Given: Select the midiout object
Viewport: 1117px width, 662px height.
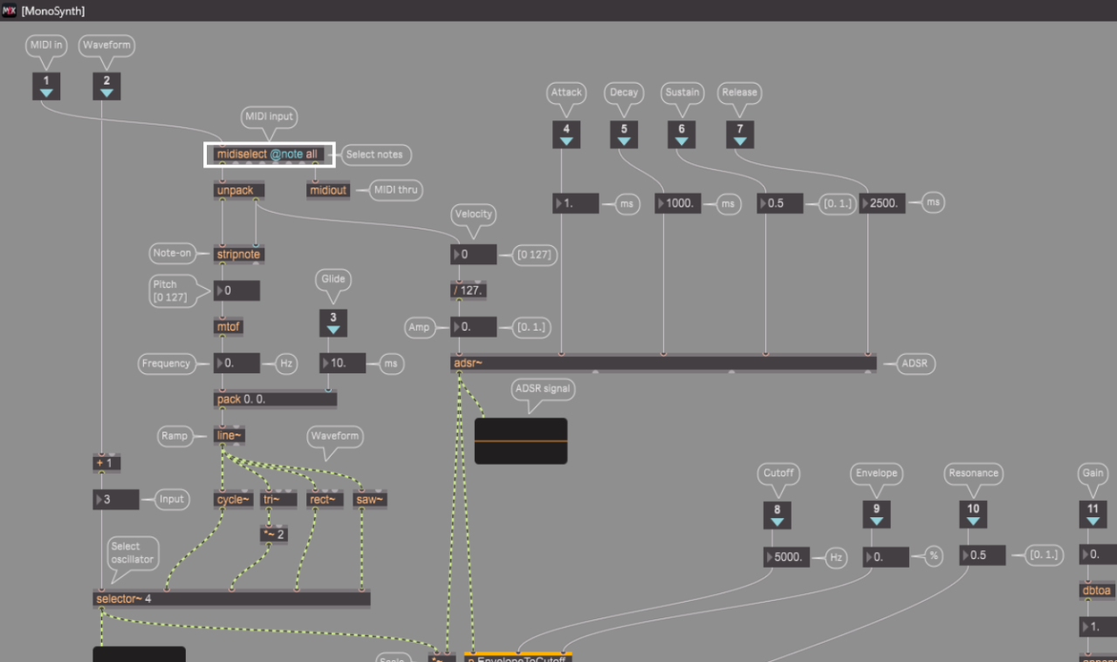Looking at the screenshot, I should tap(327, 190).
